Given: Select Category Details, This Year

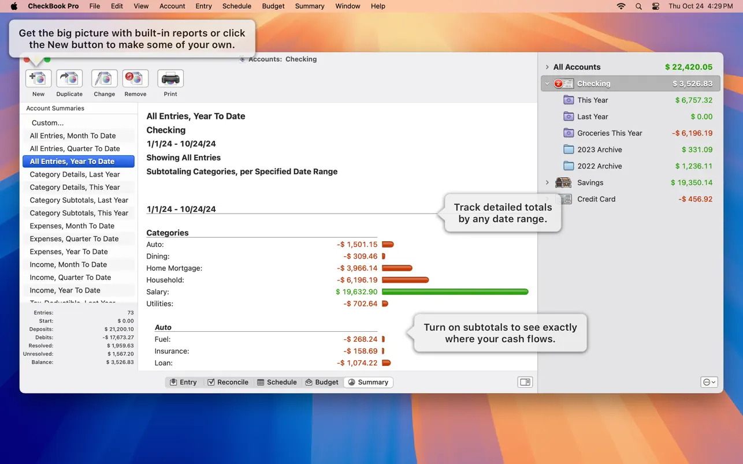Looking at the screenshot, I should [79, 187].
